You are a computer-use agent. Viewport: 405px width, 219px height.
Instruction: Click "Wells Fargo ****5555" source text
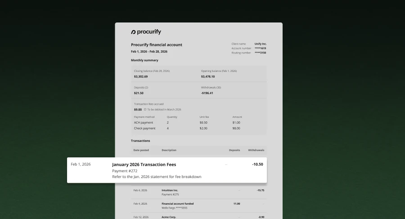click(175, 208)
